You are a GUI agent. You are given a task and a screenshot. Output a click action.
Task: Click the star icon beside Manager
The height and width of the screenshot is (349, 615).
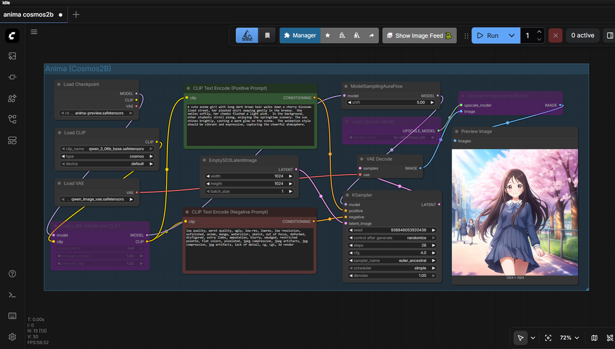click(327, 35)
